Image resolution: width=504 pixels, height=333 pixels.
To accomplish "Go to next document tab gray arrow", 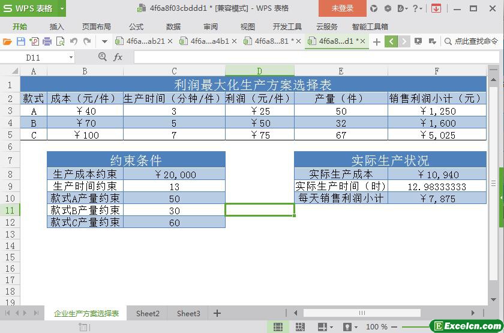I will 404,41.
